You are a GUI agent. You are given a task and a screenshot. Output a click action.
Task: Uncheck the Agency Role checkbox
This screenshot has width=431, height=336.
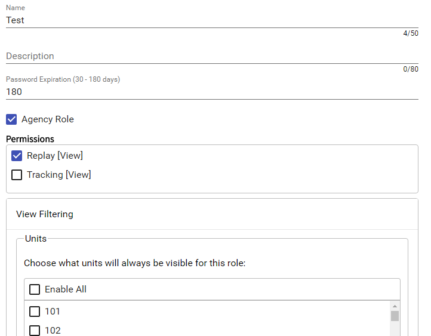[x=11, y=119]
